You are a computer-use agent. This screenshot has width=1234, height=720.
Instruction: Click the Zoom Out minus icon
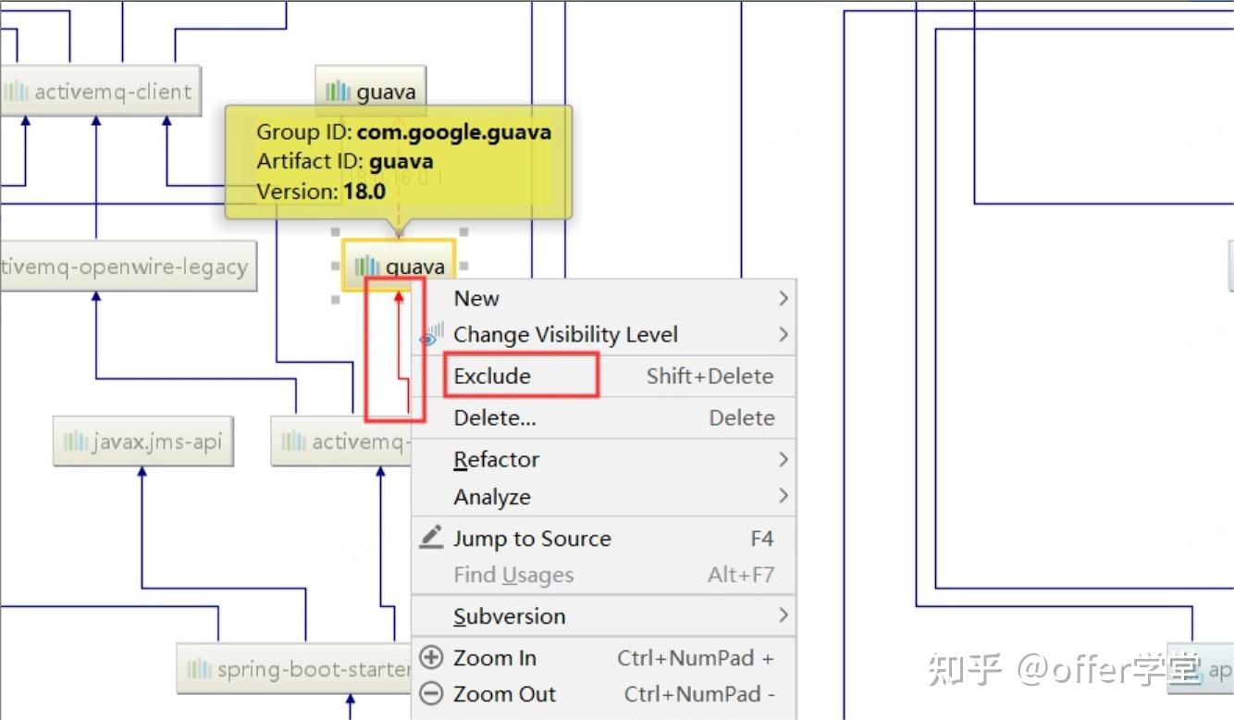coord(431,693)
